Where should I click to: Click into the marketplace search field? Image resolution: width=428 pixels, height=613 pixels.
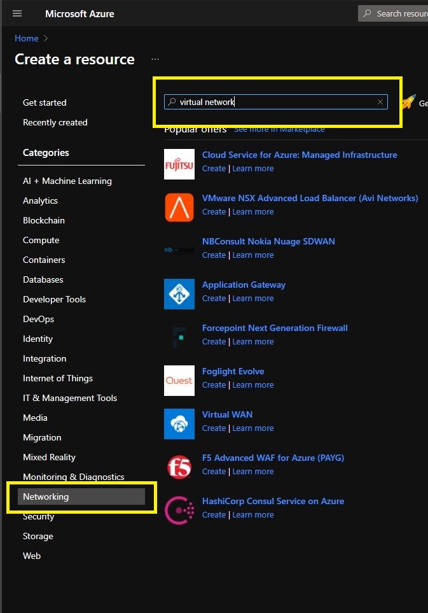tap(276, 102)
